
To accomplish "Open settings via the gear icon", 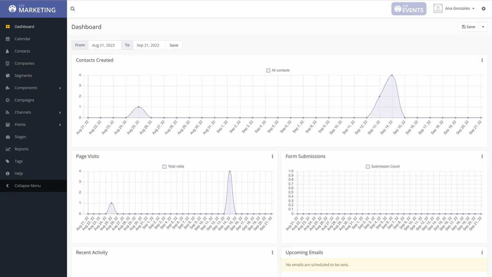I will (483, 9).
